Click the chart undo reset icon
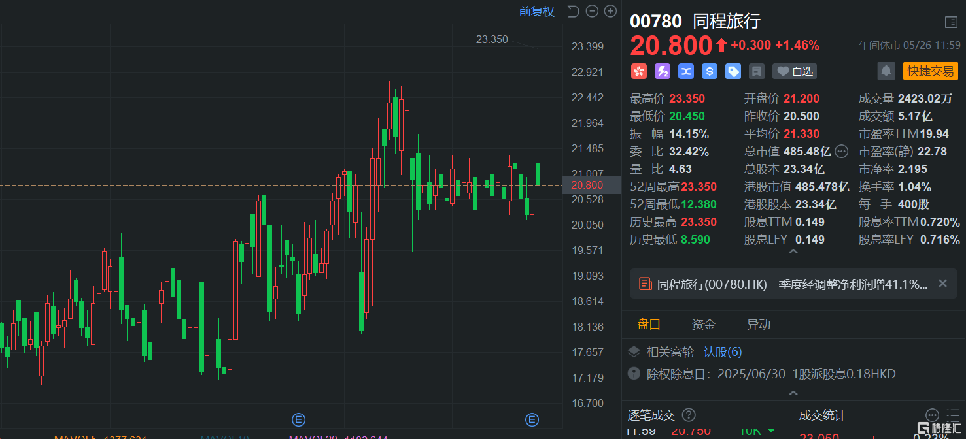This screenshot has height=439, width=966. tap(574, 11)
